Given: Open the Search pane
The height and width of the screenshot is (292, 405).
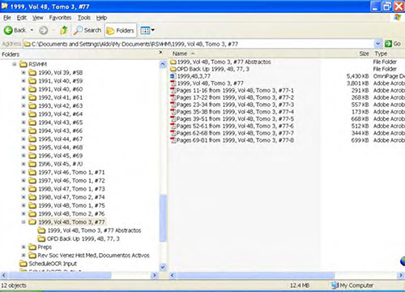Looking at the screenshot, I should pyautogui.click(x=87, y=30).
